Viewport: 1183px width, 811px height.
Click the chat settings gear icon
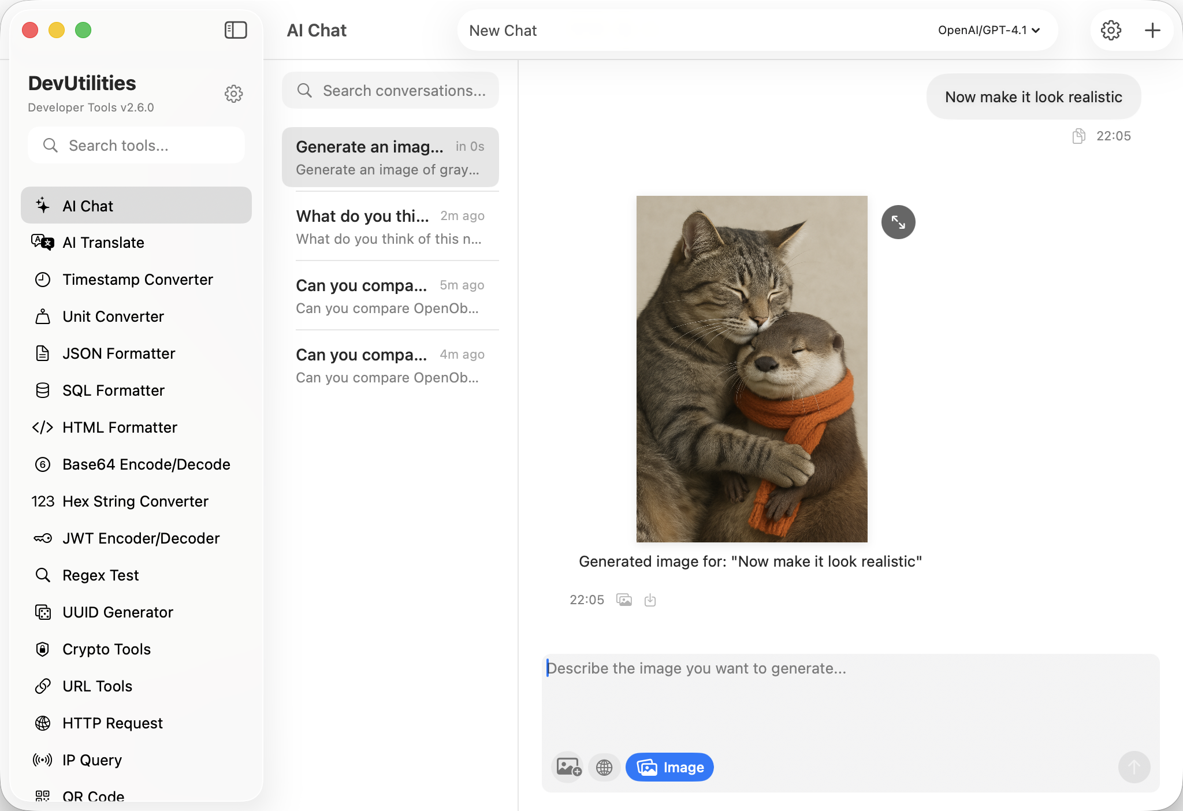tap(1110, 30)
